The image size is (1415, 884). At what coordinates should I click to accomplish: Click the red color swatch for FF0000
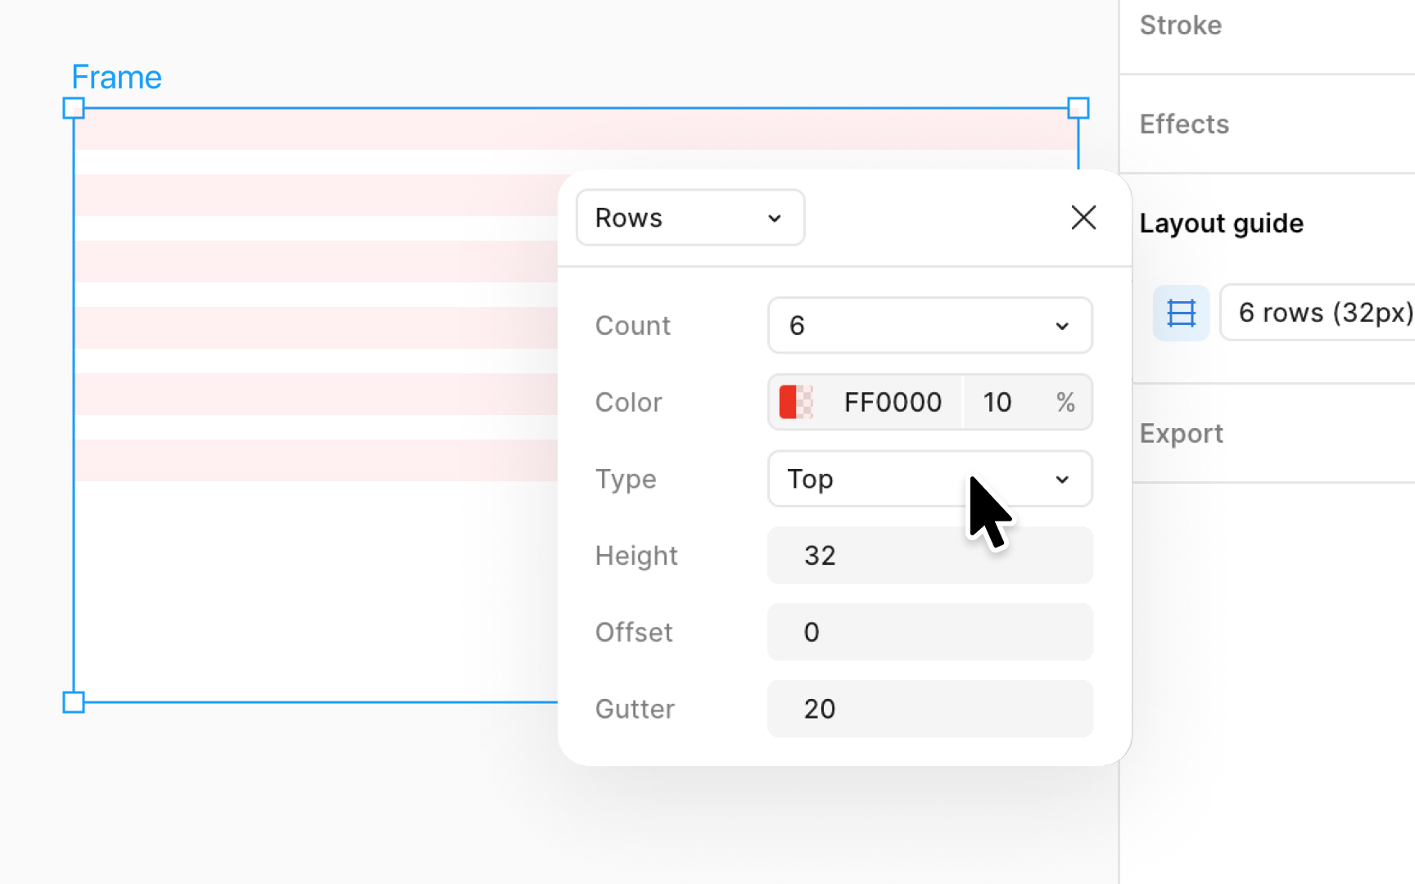coord(789,402)
